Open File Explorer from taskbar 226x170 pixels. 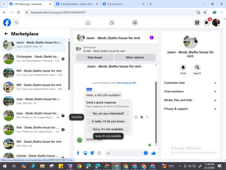pyautogui.click(x=42, y=166)
